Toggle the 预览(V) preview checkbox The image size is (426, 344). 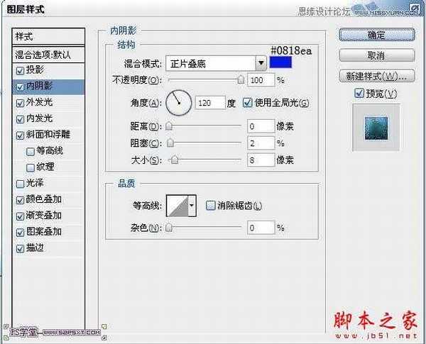[x=359, y=93]
